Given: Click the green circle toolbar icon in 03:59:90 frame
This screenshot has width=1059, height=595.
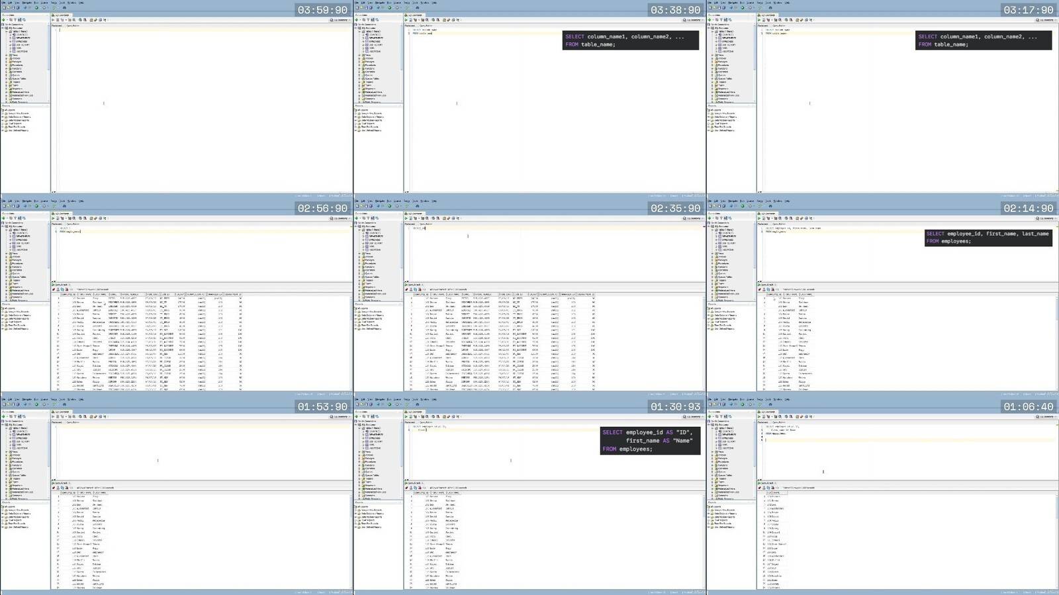Looking at the screenshot, I should (36, 8).
